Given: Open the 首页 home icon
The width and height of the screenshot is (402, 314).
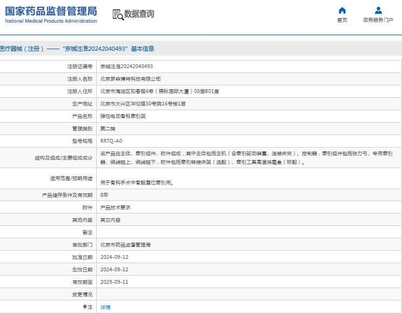Looking at the screenshot, I should (342, 10).
